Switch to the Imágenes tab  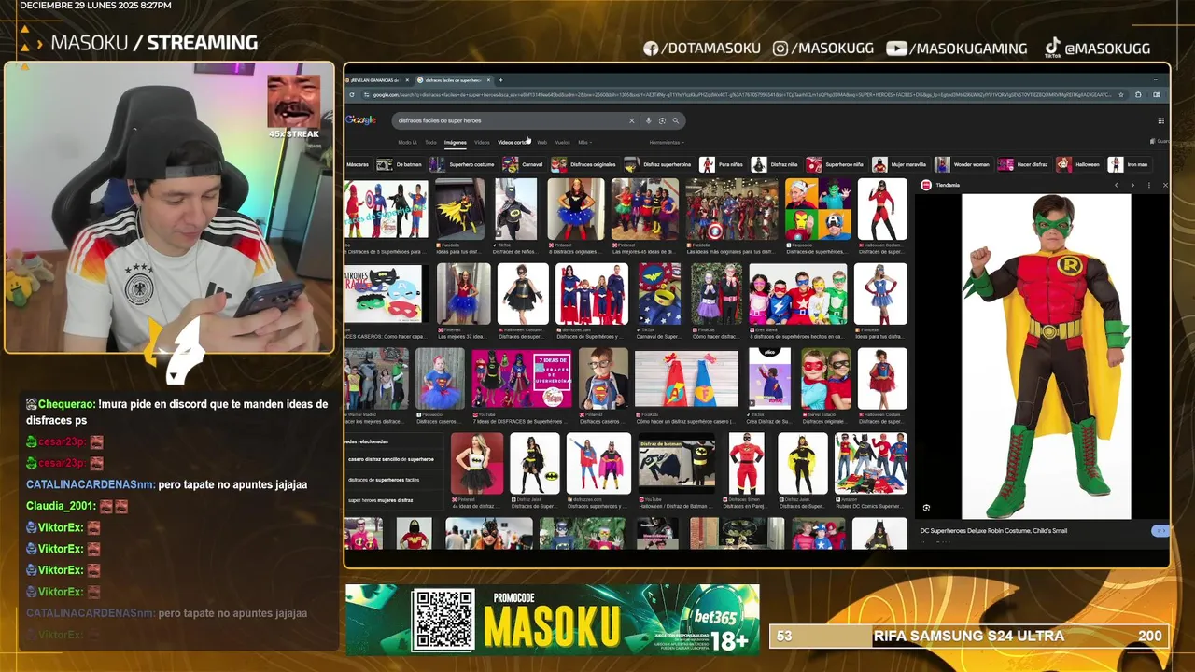click(455, 142)
